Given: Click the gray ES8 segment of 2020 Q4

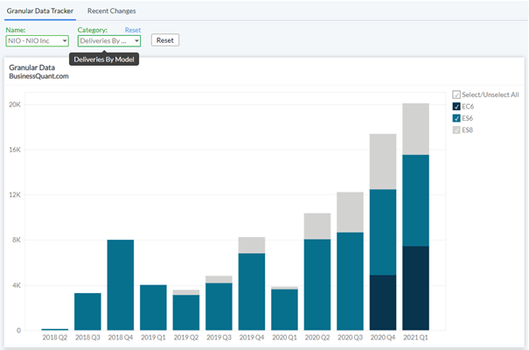Looking at the screenshot, I should (383, 161).
